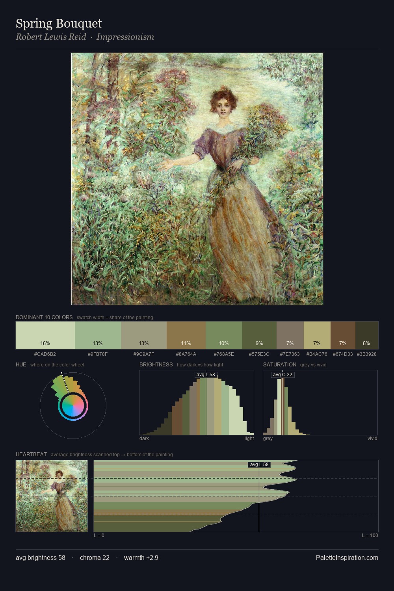Screen dimensions: 394x591
Task: Click the '9%' share label
Action: pos(259,343)
